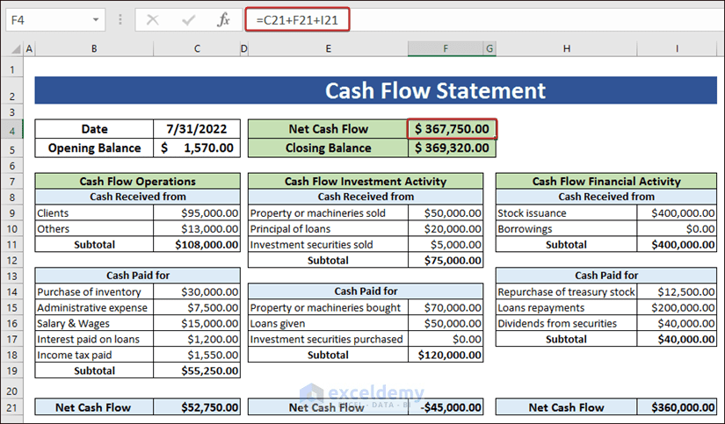Select row 21 header
Viewport: 725px width, 424px height.
12,408
